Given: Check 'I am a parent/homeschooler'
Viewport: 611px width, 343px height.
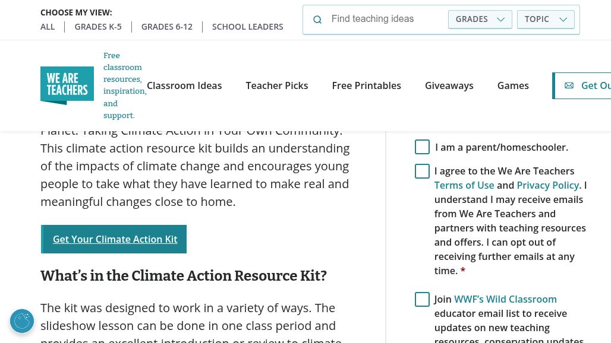Looking at the screenshot, I should click(x=422, y=147).
